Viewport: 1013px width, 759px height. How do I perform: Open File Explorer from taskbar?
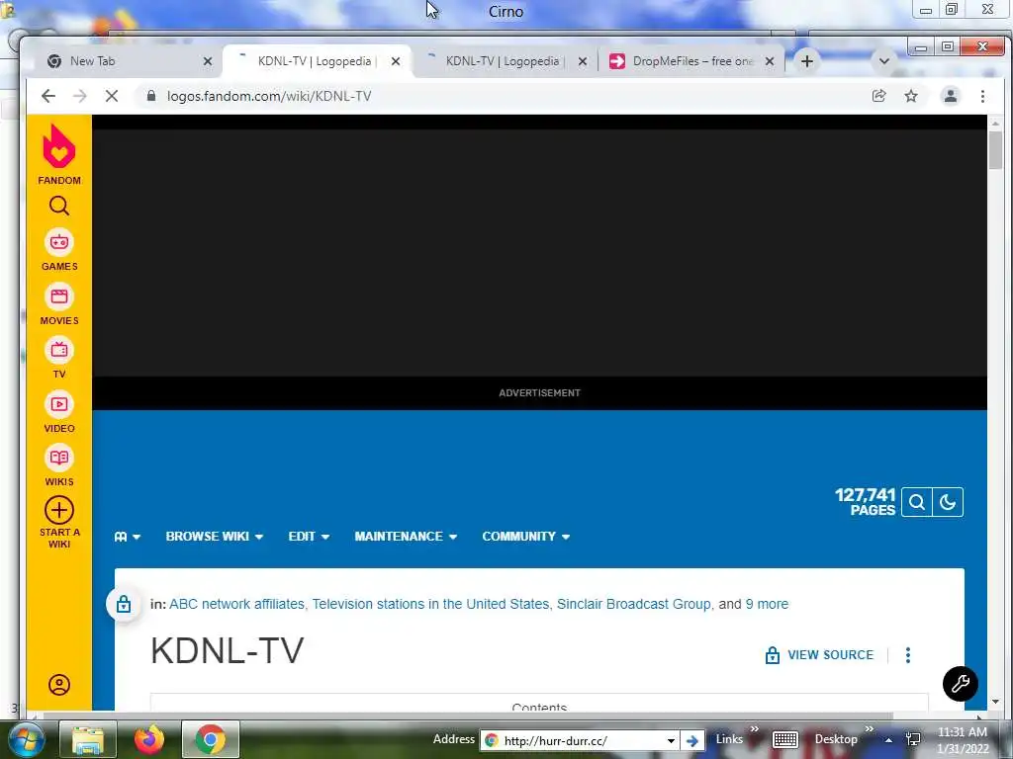tap(88, 739)
